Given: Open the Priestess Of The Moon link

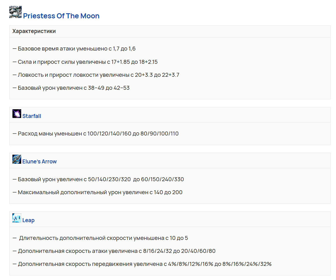Looking at the screenshot, I should [x=61, y=16].
